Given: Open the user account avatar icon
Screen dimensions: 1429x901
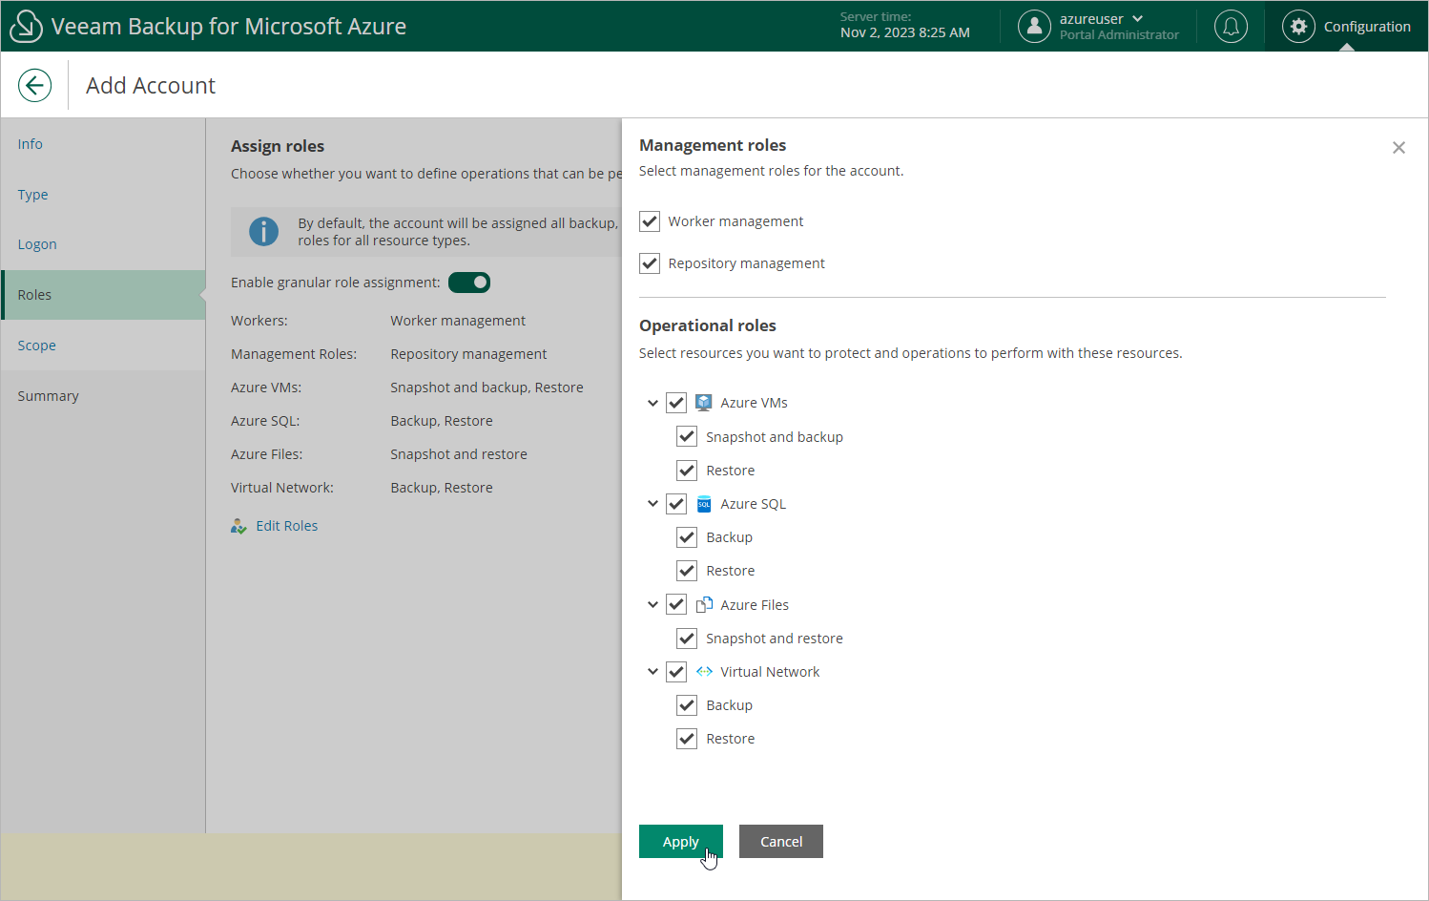Looking at the screenshot, I should pyautogui.click(x=1034, y=26).
